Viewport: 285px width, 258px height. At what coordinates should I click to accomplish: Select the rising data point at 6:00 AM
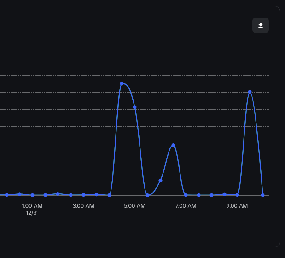[160, 181]
